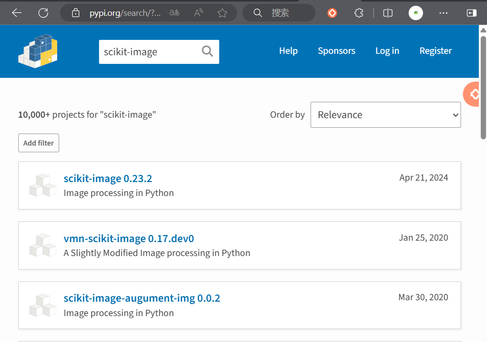Open the Help menu item
Viewport: 487px width, 342px height.
(288, 51)
